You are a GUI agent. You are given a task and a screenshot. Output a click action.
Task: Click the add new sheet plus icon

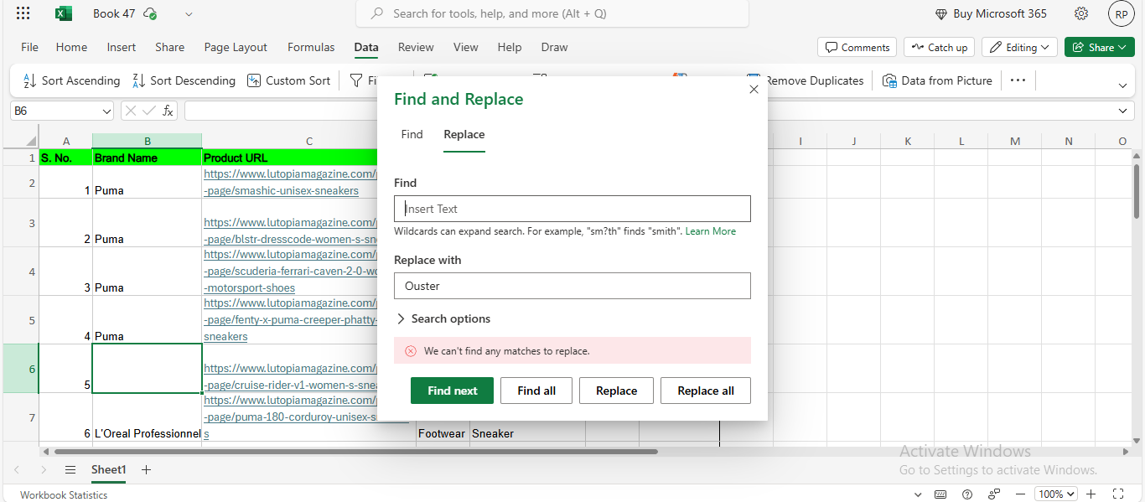click(x=146, y=469)
